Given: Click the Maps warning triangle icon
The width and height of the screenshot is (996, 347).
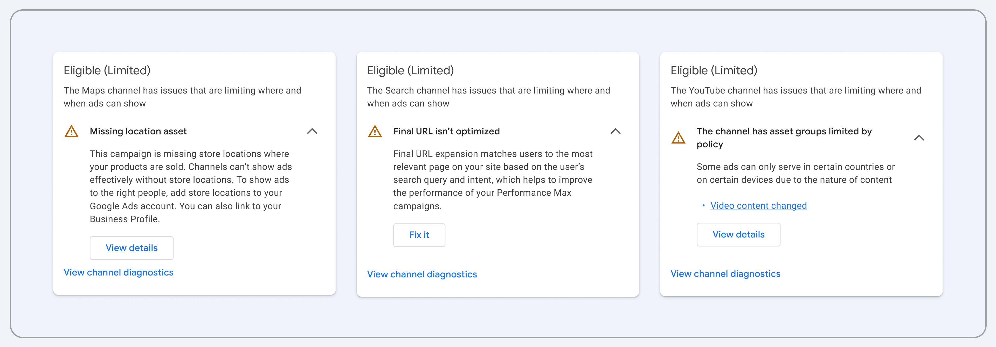Looking at the screenshot, I should click(71, 132).
